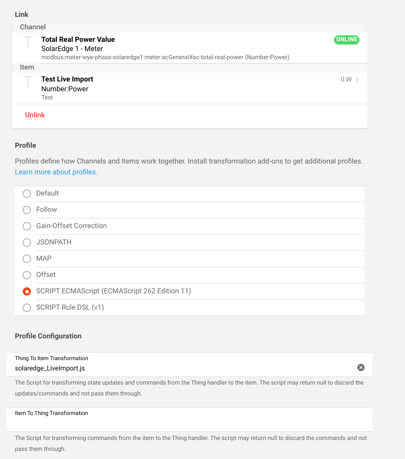Select the Default profile radio button
This screenshot has height=459, width=405.
pyautogui.click(x=27, y=193)
